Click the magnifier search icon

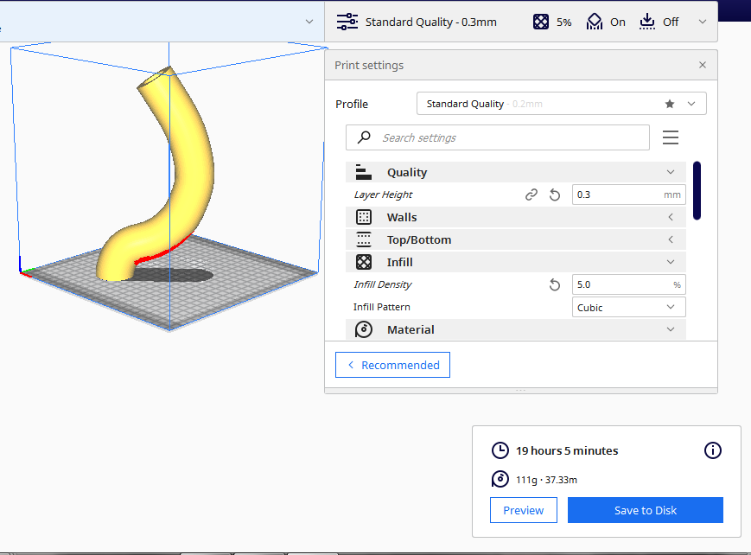tap(364, 137)
